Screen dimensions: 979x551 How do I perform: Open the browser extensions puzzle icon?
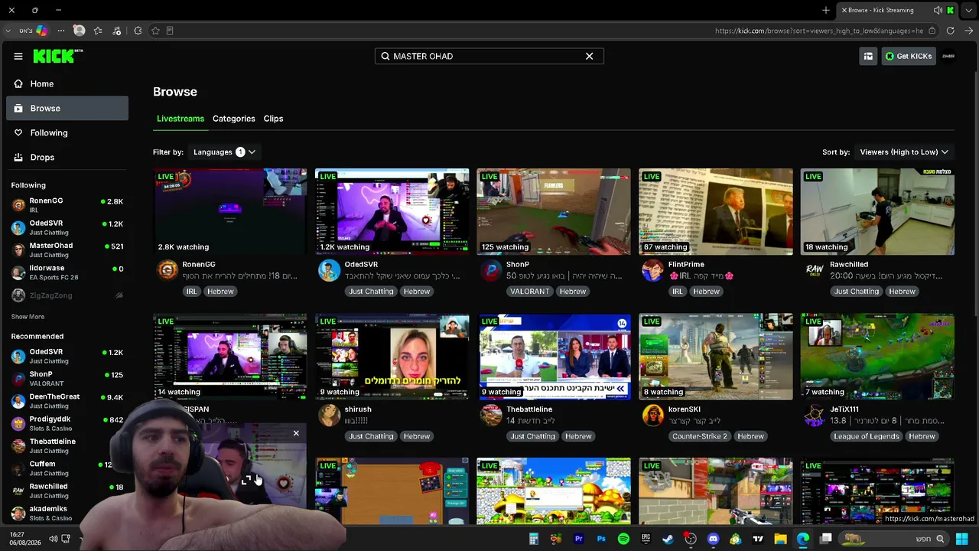click(x=138, y=31)
